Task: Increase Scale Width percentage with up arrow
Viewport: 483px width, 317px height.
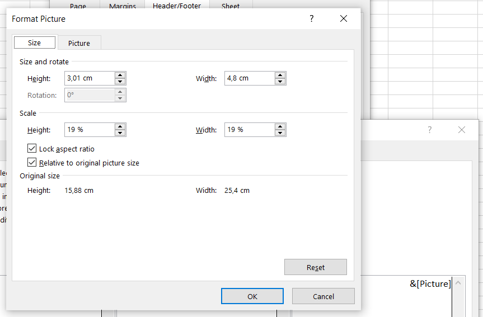Action: pyautogui.click(x=280, y=126)
